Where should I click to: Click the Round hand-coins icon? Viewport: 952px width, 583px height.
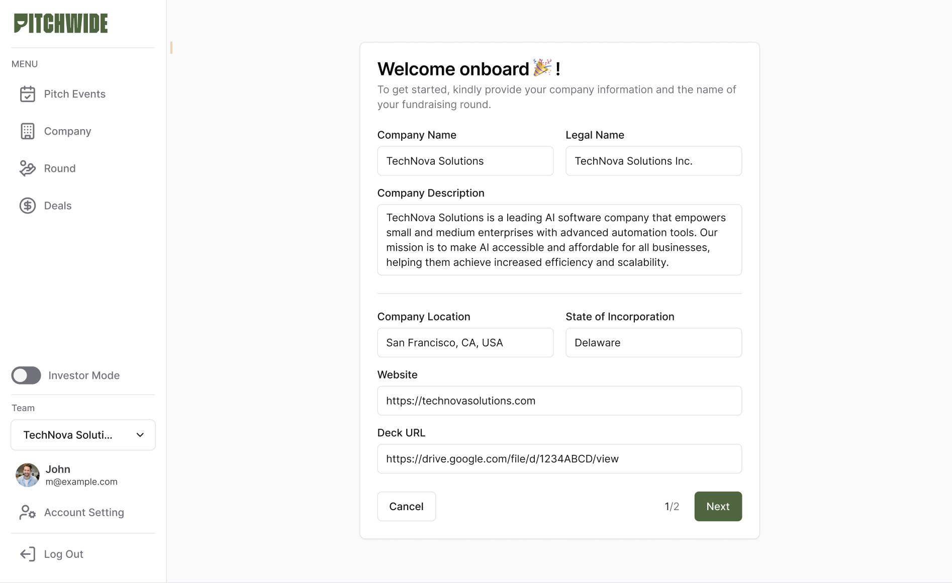click(28, 168)
